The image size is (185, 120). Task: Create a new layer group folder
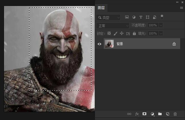pos(160,114)
